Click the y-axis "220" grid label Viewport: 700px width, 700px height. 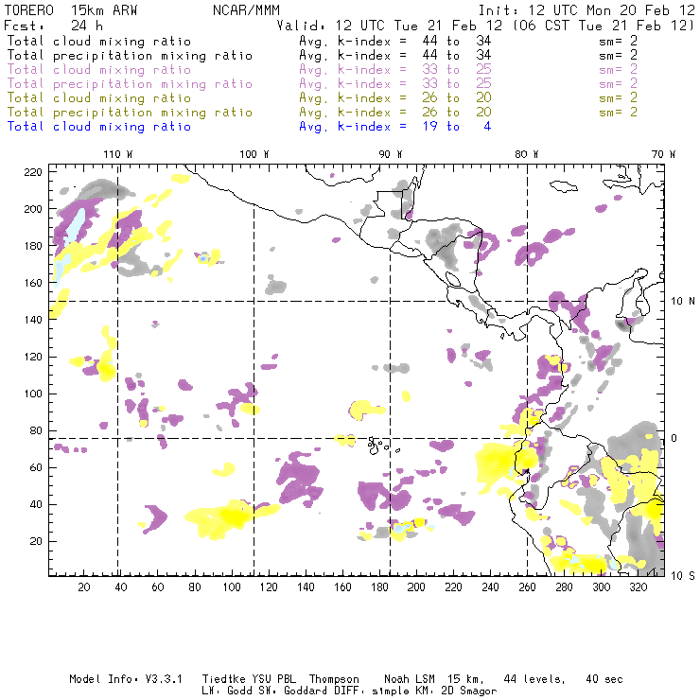point(33,172)
